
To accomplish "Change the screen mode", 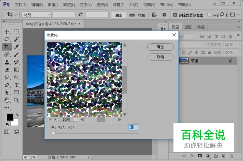I will pos(16,132).
